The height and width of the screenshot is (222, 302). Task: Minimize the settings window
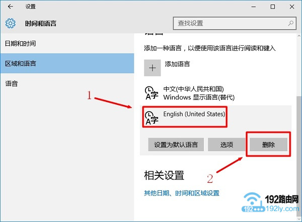[x=254, y=7]
